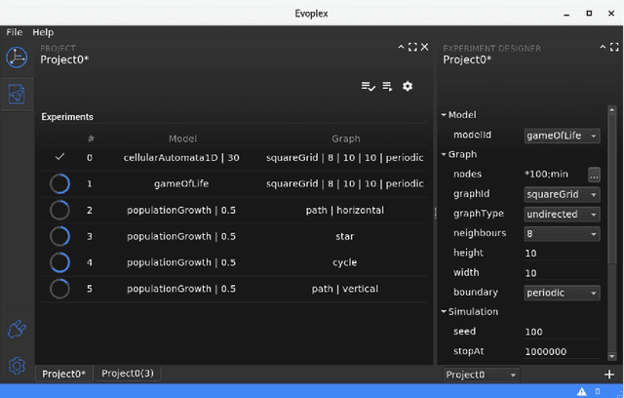Image resolution: width=624 pixels, height=398 pixels.
Task: Collapse the Simulation section
Action: (444, 311)
